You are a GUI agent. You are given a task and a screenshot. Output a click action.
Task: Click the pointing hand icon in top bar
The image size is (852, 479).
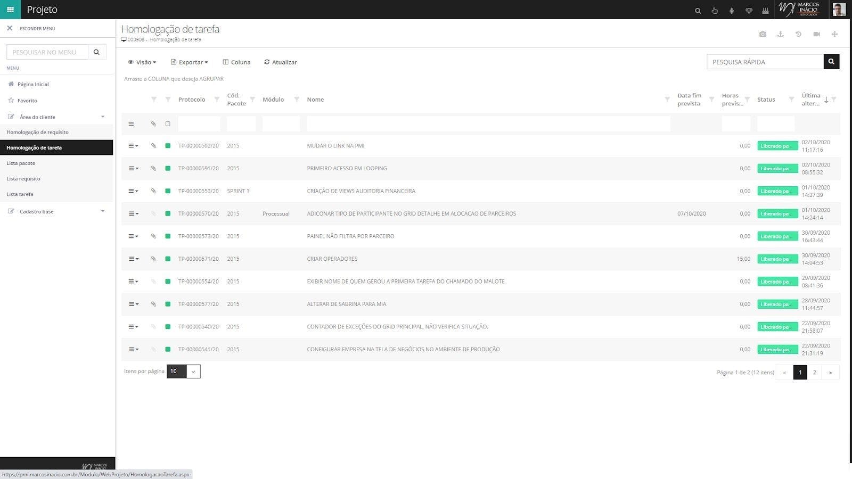point(715,11)
